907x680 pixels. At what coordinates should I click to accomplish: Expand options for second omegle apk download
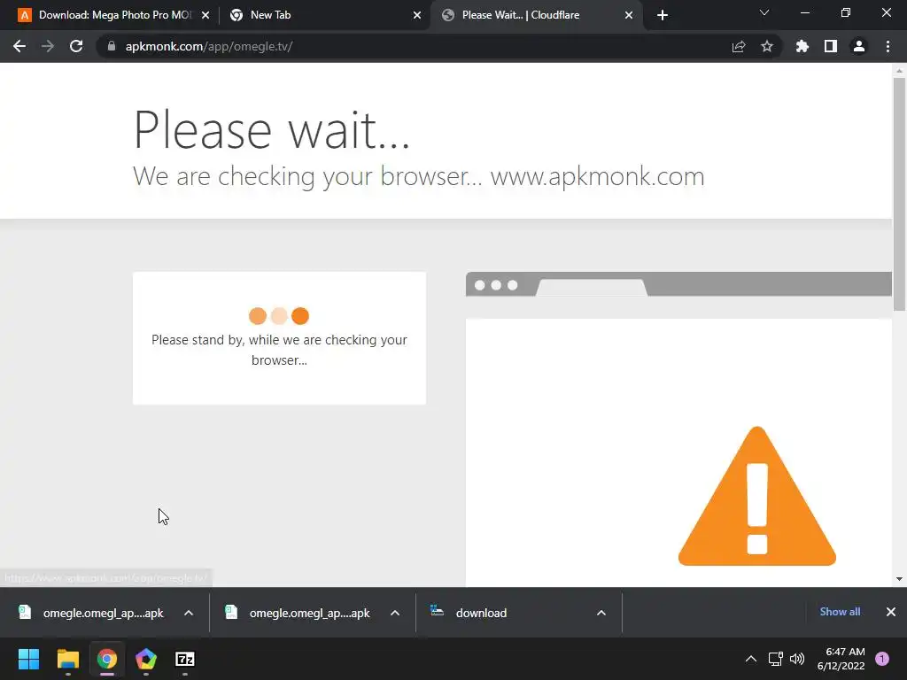(395, 613)
